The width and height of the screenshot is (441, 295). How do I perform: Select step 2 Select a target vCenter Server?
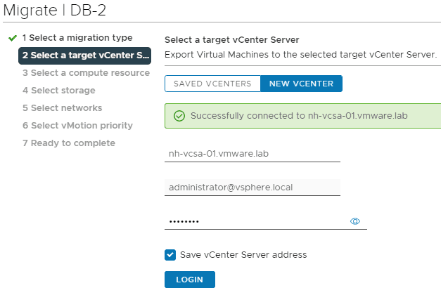(x=84, y=55)
